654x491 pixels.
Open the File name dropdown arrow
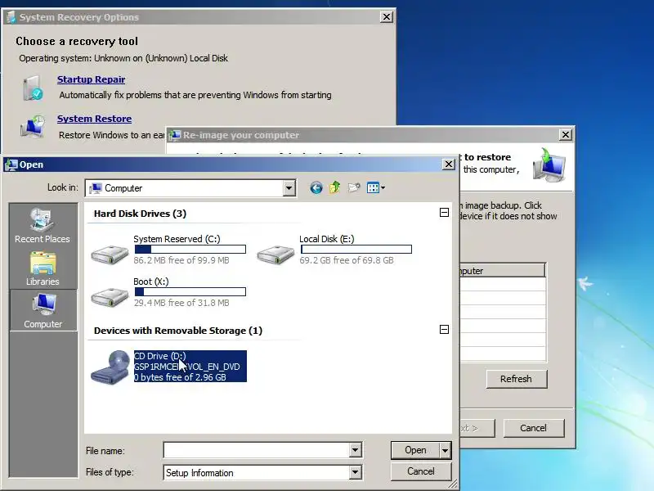tap(355, 450)
